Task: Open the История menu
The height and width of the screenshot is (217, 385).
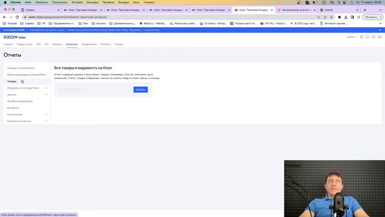Action: [x=77, y=2]
